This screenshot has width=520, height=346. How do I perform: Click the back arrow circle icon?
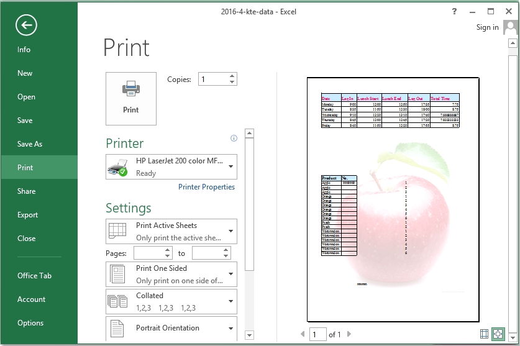click(27, 25)
